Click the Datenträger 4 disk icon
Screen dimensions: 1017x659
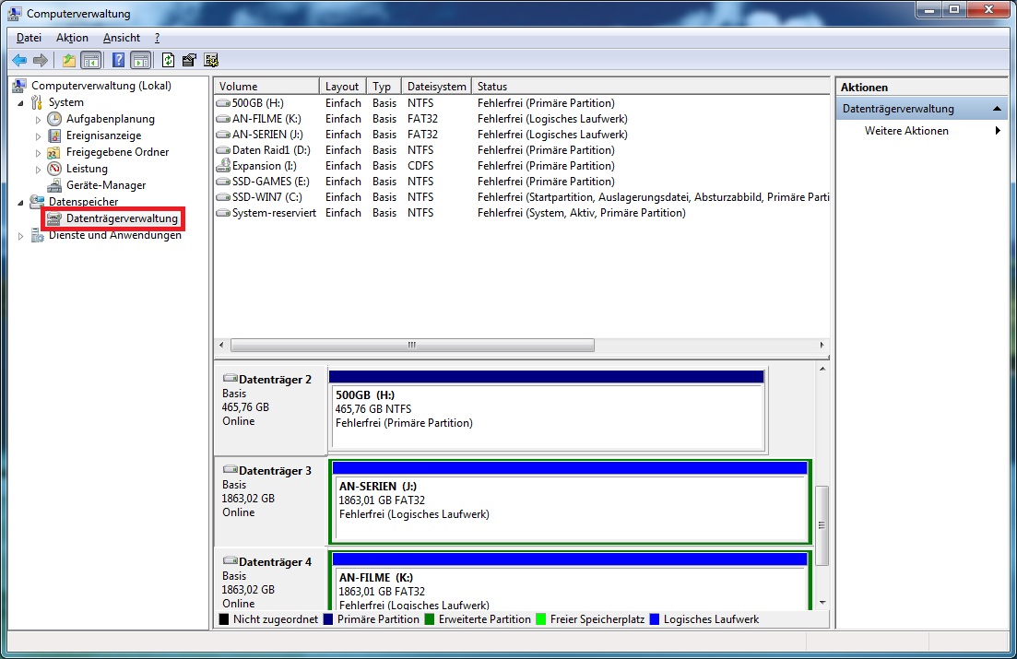pos(231,561)
